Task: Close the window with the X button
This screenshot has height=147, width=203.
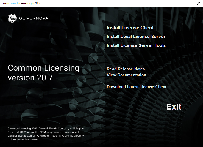Action: tap(199, 3)
